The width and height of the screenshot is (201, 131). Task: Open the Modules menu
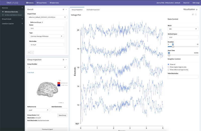coord(29,3)
